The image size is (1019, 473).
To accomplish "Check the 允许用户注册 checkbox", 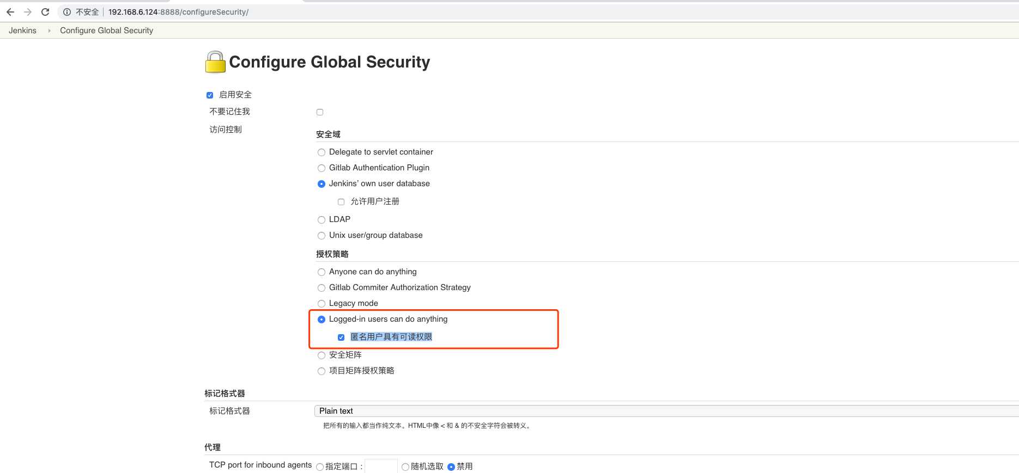I will (x=341, y=202).
